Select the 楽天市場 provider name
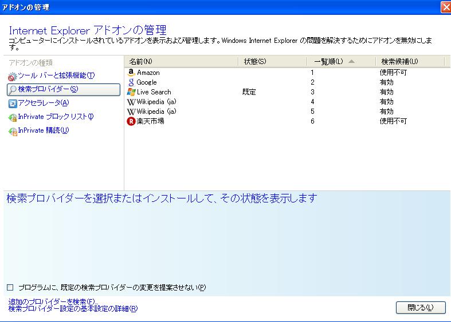 (x=151, y=121)
